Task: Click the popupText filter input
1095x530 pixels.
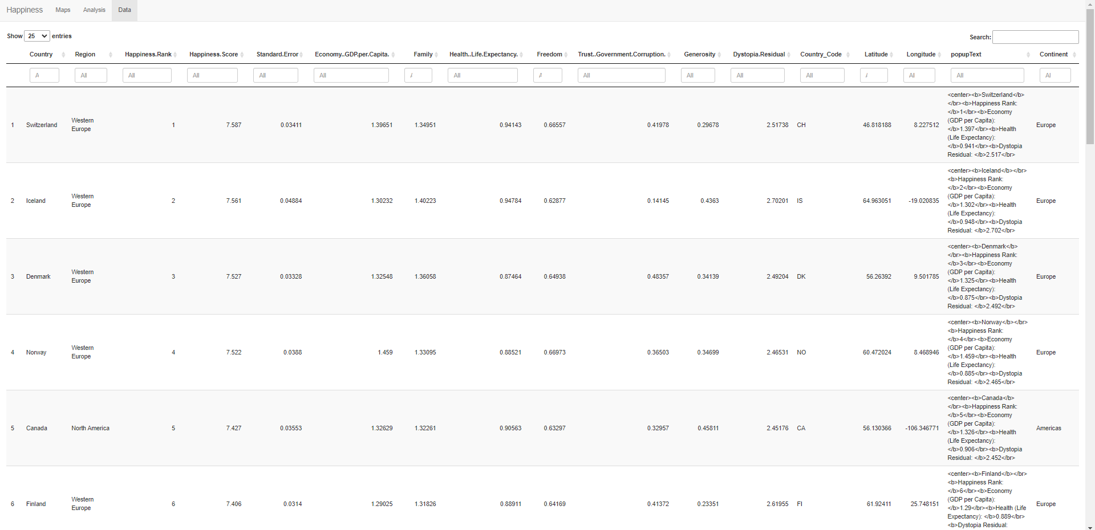Action: point(987,75)
